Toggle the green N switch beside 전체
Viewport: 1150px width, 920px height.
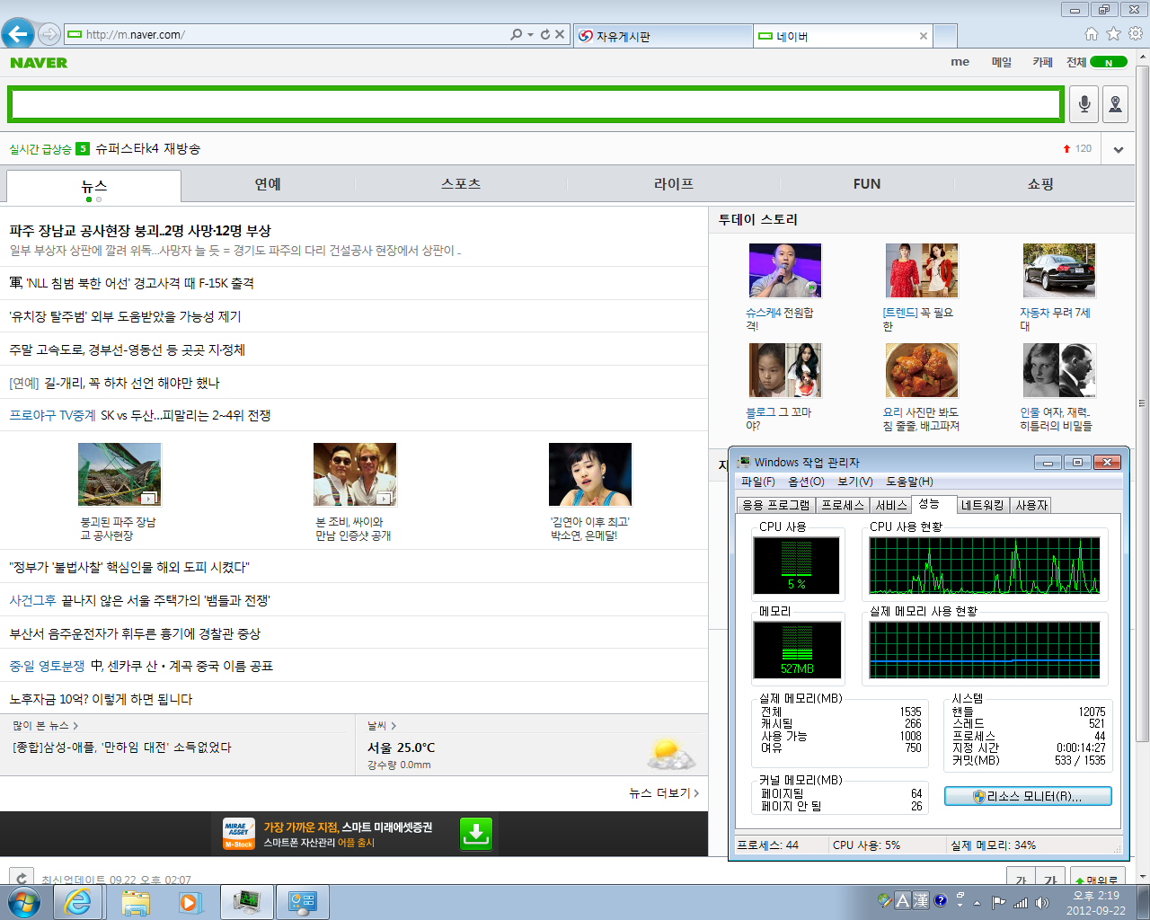[x=1109, y=62]
